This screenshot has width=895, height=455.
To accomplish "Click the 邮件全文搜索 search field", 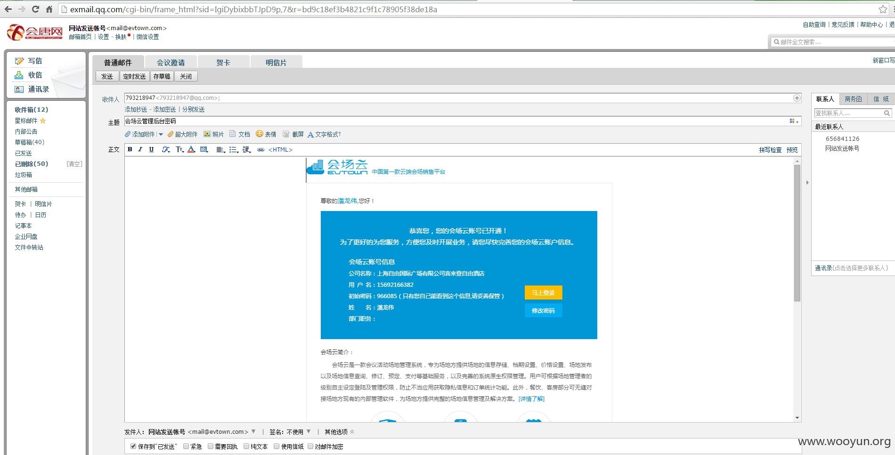I will pyautogui.click(x=834, y=42).
